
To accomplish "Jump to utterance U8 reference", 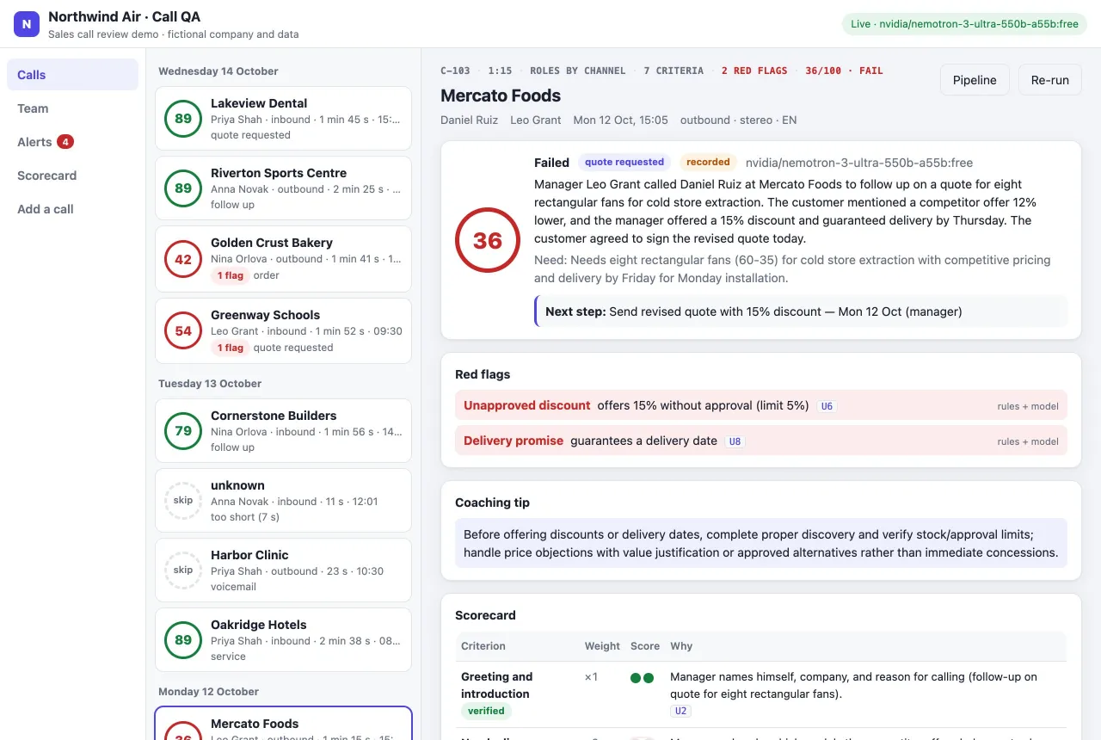I will coord(735,441).
